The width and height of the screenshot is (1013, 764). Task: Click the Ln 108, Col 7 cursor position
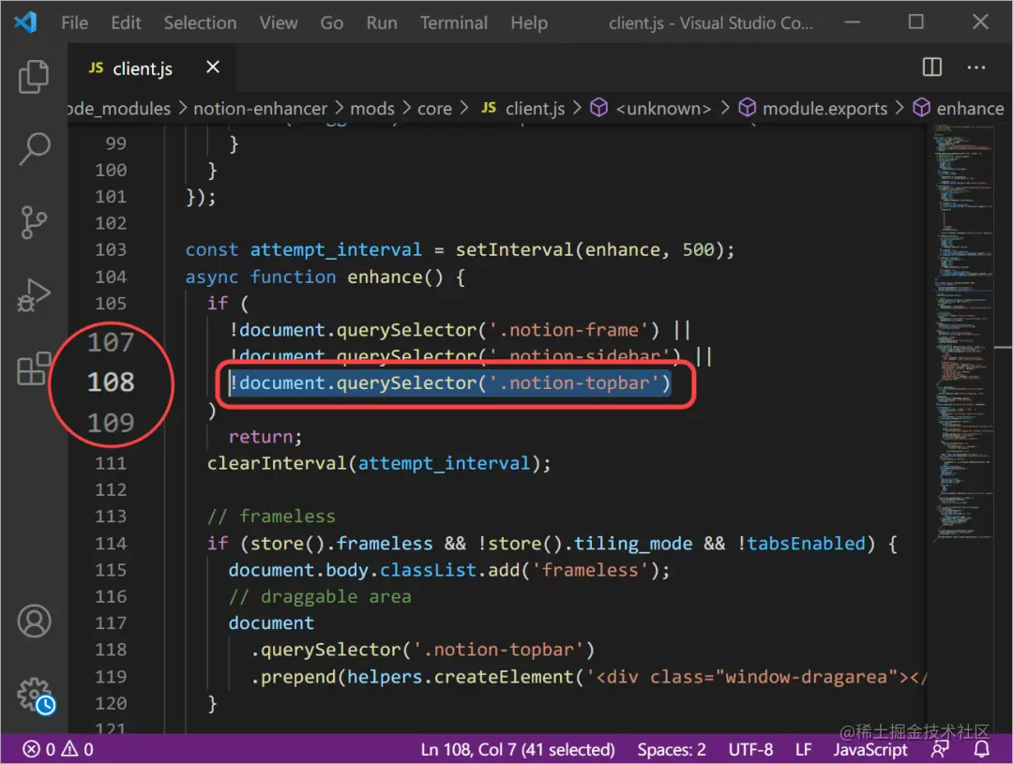coord(518,749)
